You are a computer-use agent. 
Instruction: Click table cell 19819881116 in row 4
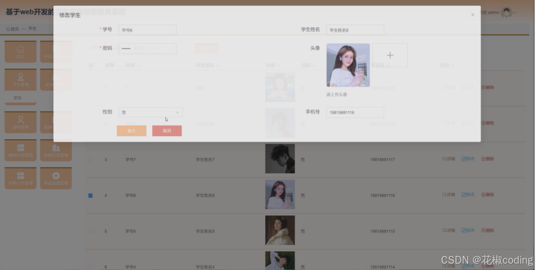(383, 196)
